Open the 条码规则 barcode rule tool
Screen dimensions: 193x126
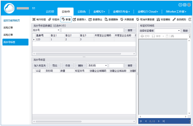179,19
